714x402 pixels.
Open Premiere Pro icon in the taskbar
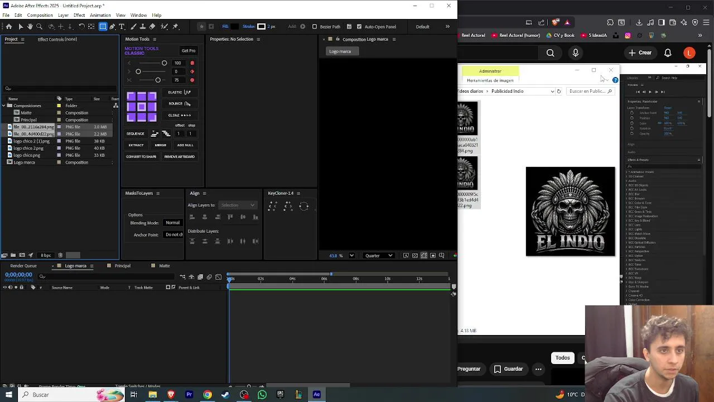189,395
